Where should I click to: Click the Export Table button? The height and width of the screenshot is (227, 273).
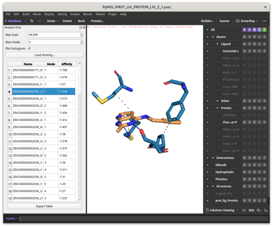pyautogui.click(x=44, y=206)
